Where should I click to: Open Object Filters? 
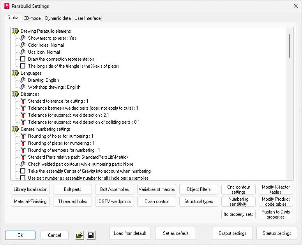(199, 189)
